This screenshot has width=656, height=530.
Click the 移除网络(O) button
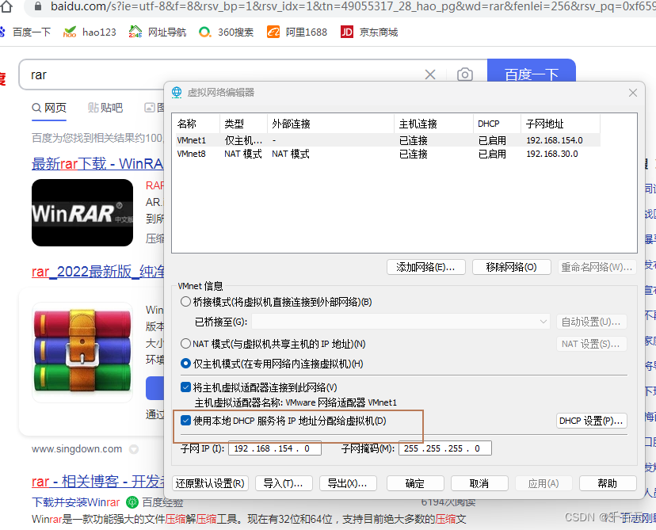(511, 267)
